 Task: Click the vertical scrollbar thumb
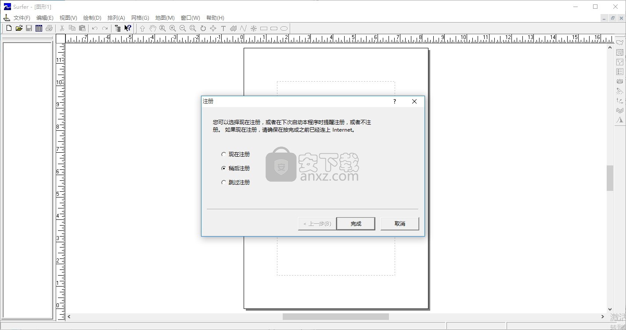click(x=610, y=178)
